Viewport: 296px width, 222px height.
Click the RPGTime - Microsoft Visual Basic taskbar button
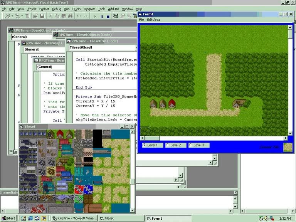point(74,219)
